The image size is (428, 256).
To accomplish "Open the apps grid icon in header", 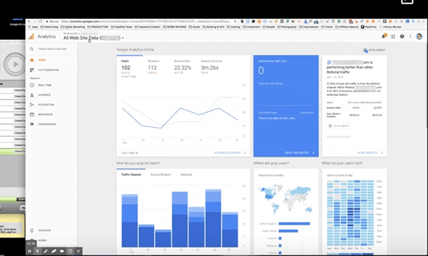I will [x=393, y=36].
